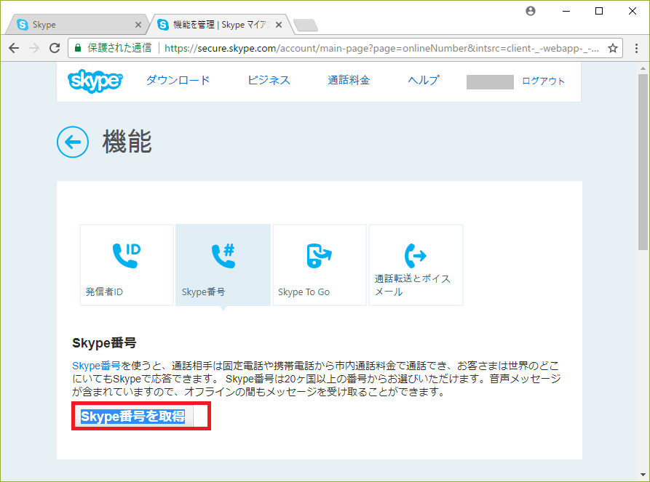Click the scrollbar up arrow

(x=643, y=68)
